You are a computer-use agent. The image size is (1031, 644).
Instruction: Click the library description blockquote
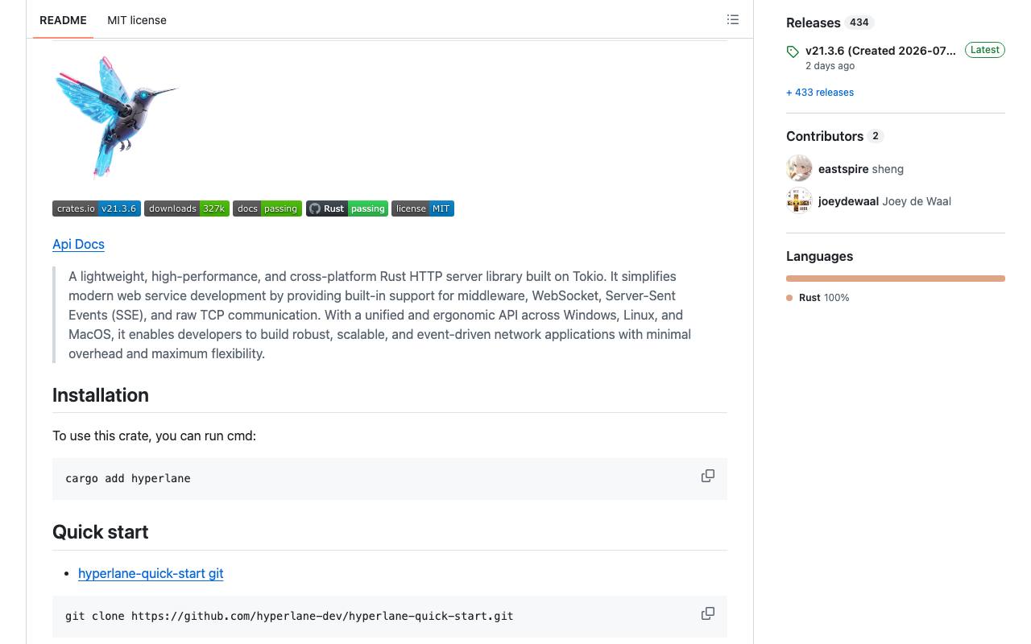point(390,315)
